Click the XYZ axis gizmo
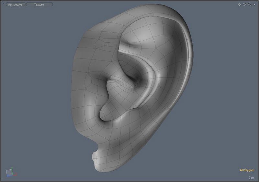259x182 pixels. click(x=11, y=172)
